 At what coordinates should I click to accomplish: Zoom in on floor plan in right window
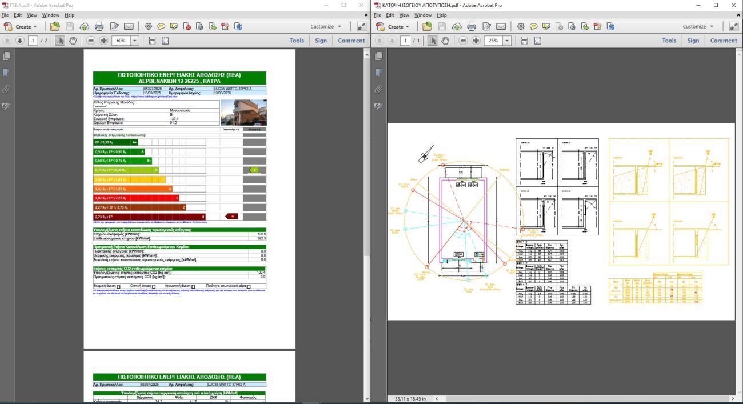coord(476,41)
